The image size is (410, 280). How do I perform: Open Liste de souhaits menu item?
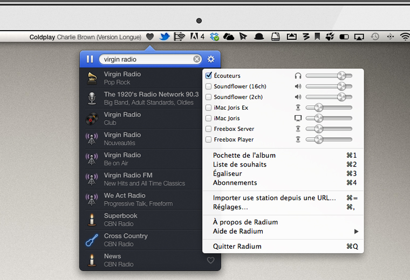(x=283, y=164)
